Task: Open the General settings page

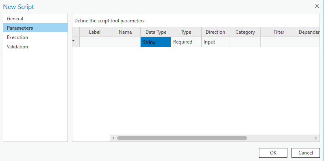Action: [35, 19]
